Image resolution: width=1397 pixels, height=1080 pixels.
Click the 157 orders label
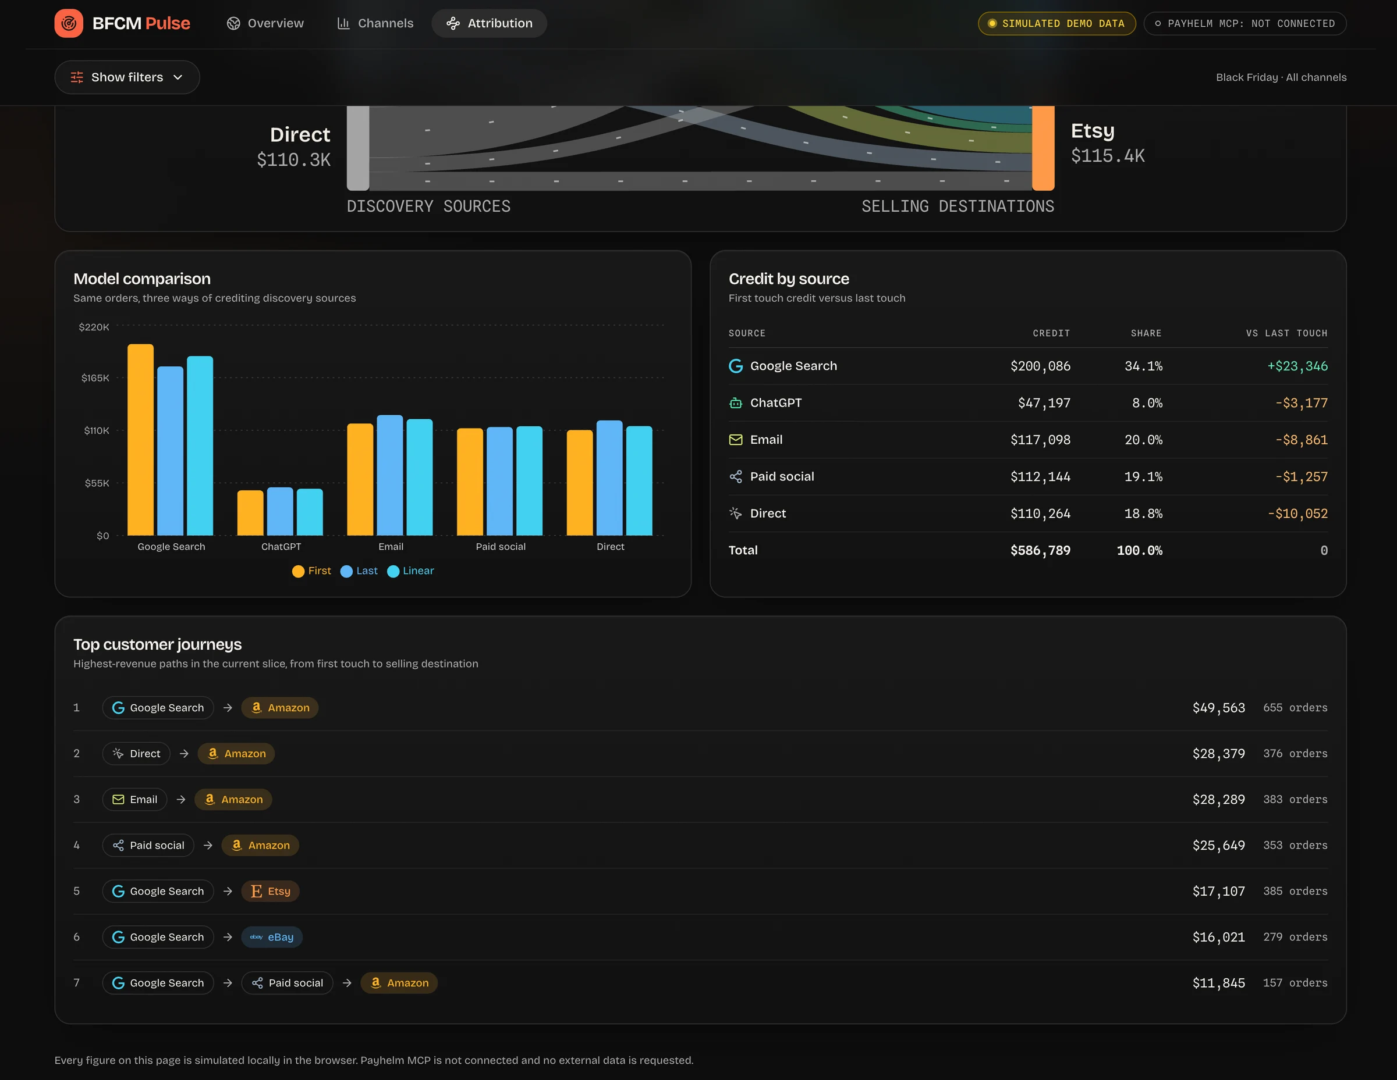coord(1295,983)
